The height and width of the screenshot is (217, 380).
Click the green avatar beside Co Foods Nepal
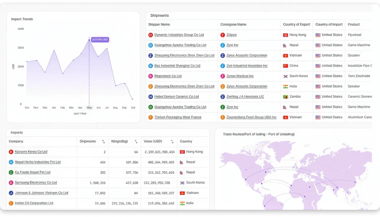tap(11, 172)
